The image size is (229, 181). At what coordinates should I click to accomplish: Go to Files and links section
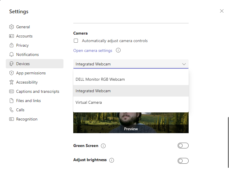(x=28, y=101)
